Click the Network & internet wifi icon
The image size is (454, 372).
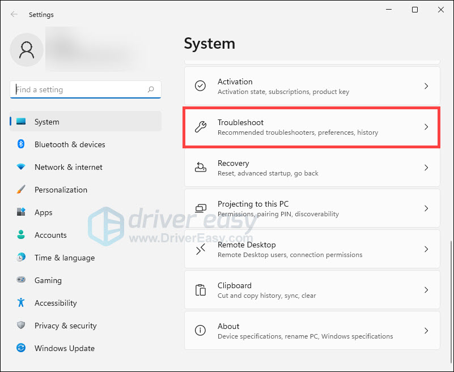[x=21, y=167]
